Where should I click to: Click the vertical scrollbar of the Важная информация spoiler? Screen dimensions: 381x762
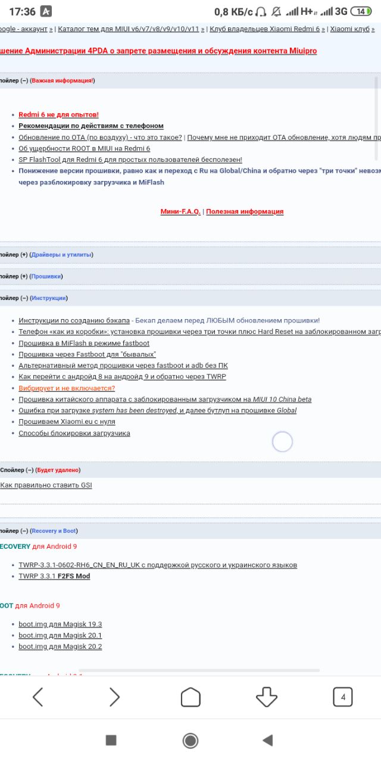pos(376,118)
